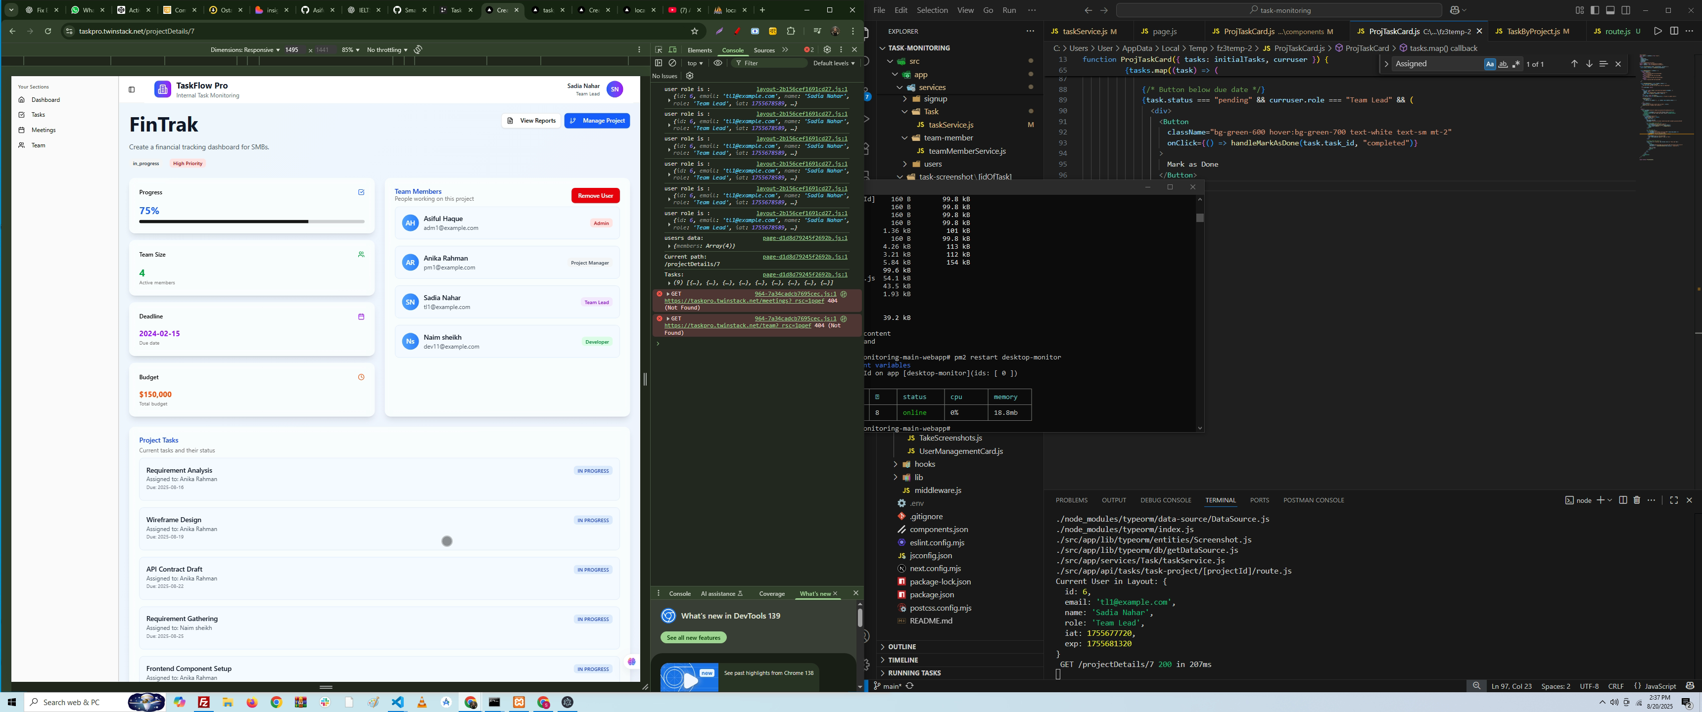Click the terminal trash icon to kill the terminal
The width and height of the screenshot is (1702, 712).
coord(1637,500)
